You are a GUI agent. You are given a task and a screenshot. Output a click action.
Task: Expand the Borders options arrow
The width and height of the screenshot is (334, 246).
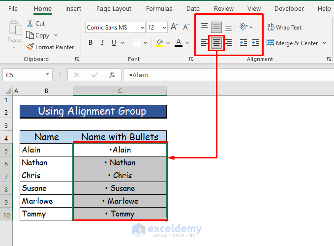145,43
